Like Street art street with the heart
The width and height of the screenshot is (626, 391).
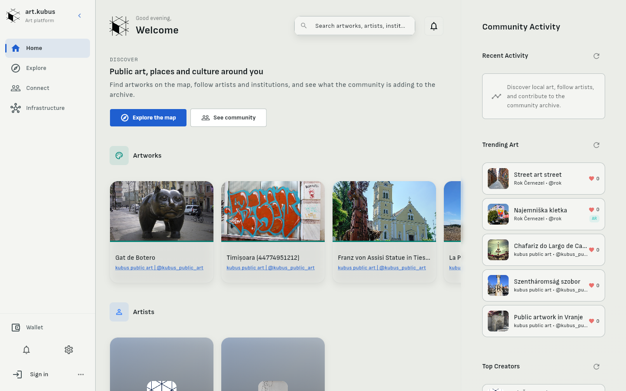pos(591,179)
